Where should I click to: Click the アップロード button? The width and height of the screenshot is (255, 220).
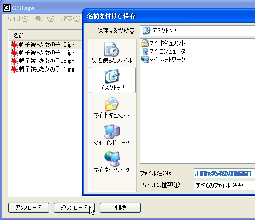point(29,208)
